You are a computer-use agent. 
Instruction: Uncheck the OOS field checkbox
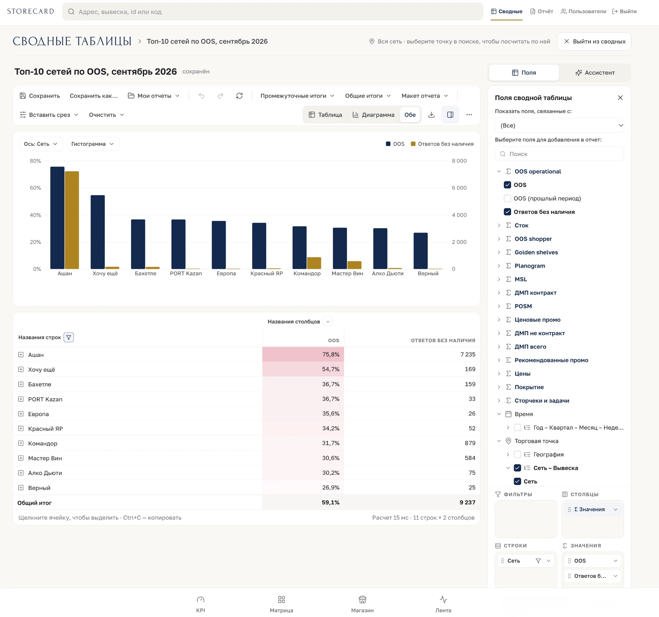coord(507,185)
